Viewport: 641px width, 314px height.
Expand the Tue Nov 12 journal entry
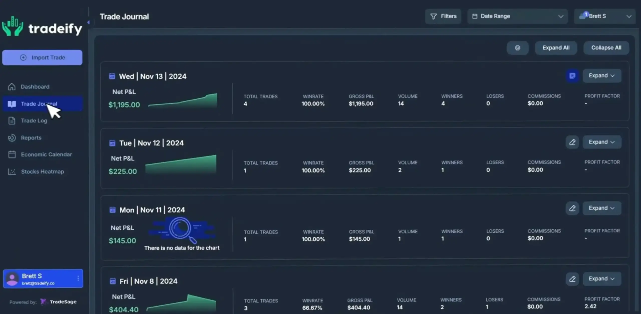coord(601,142)
